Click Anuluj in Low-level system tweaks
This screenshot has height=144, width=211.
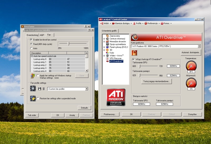(x=72, y=115)
